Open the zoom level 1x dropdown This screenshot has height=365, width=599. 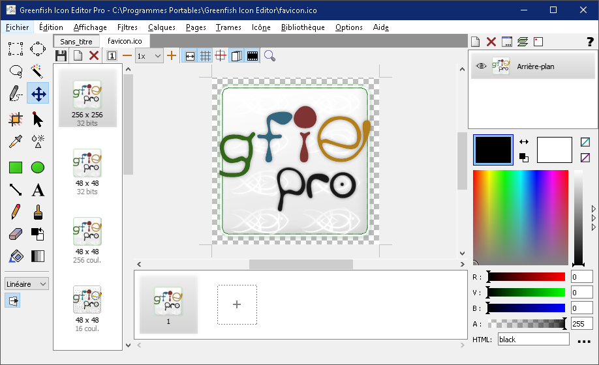150,56
